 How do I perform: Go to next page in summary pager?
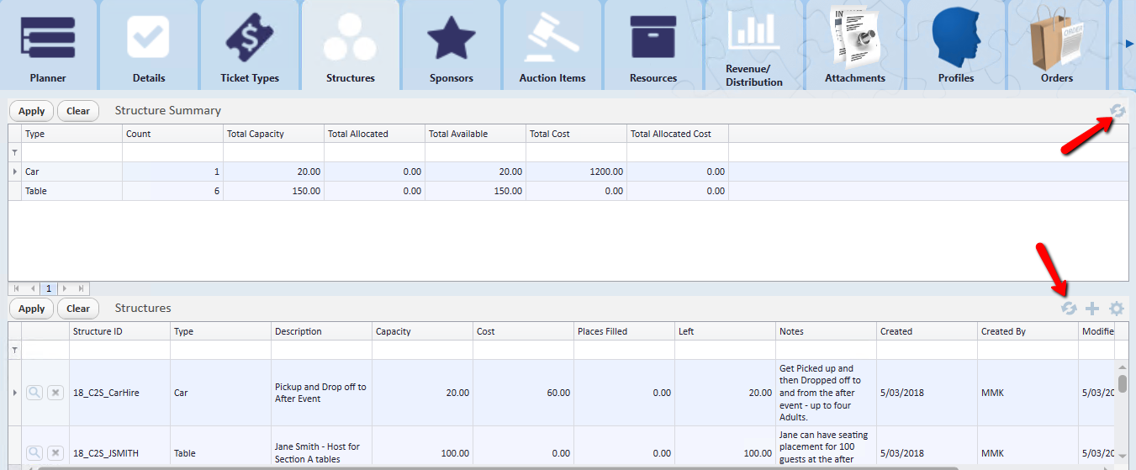[x=65, y=288]
